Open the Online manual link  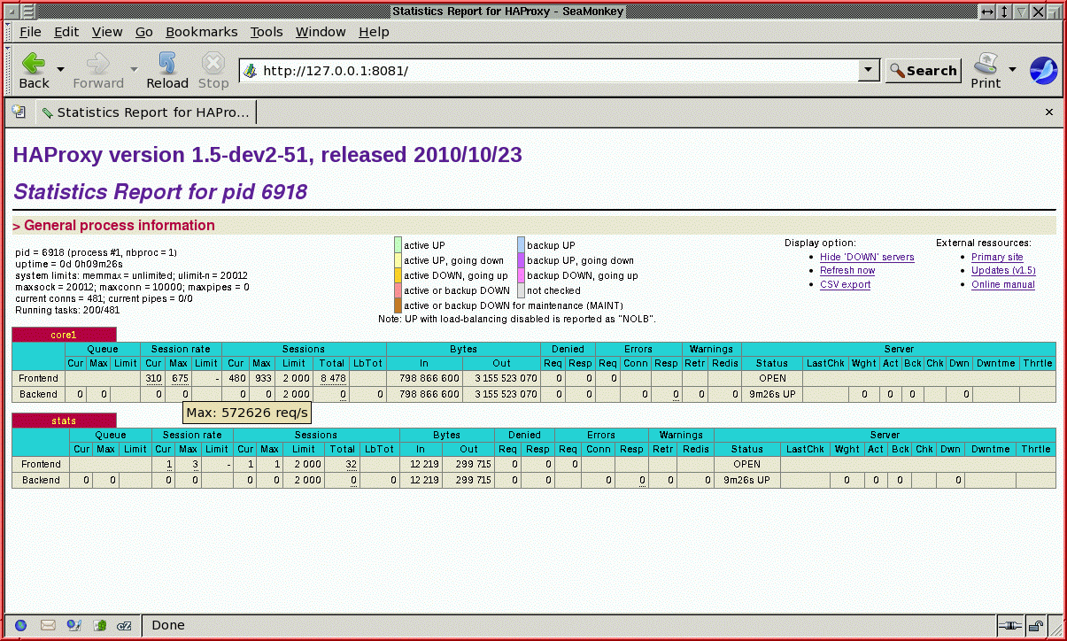(1003, 284)
